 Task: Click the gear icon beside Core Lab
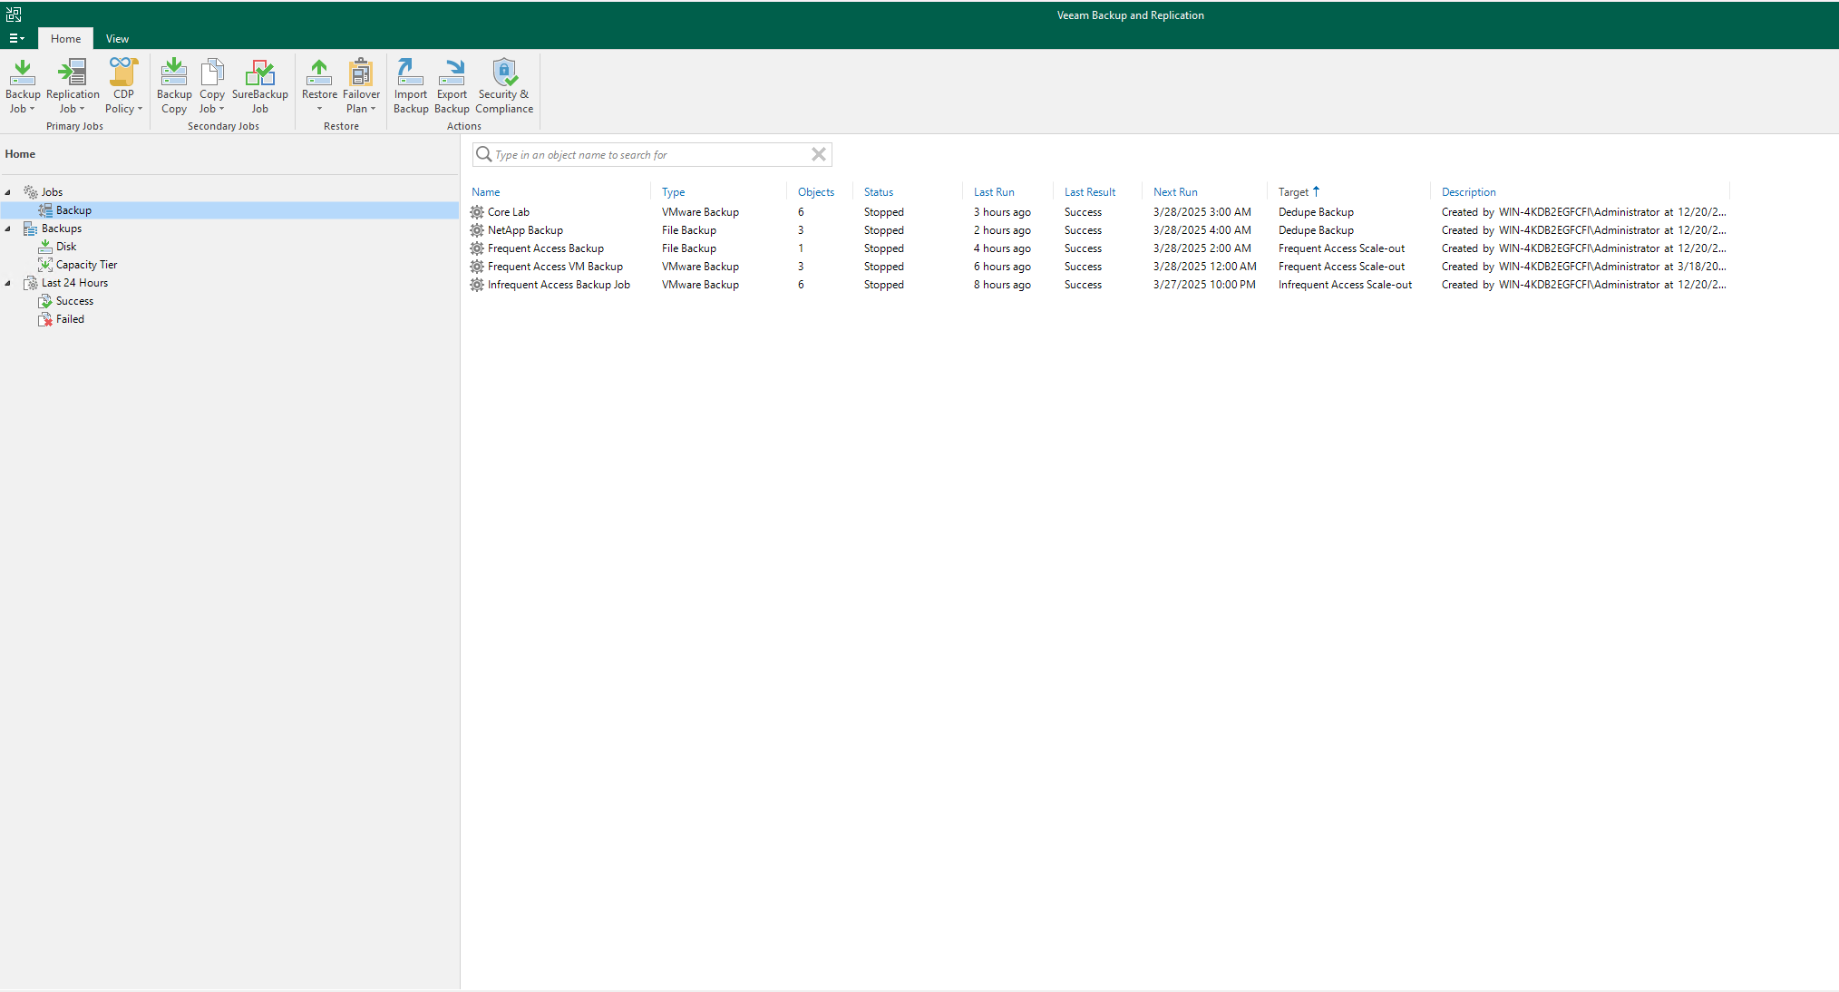477,212
